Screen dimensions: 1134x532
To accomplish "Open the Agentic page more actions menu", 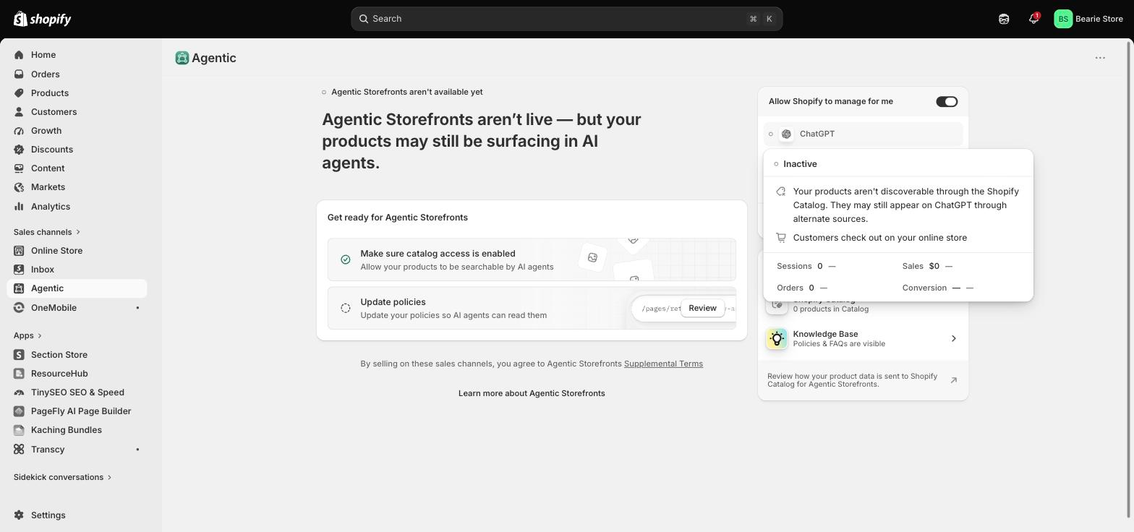I will (1100, 58).
